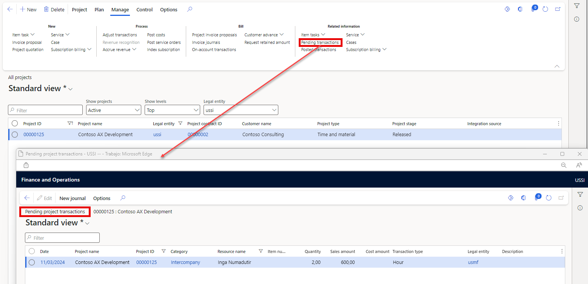Select the Edit pencil in the transactions window
The image size is (588, 284).
tap(44, 198)
